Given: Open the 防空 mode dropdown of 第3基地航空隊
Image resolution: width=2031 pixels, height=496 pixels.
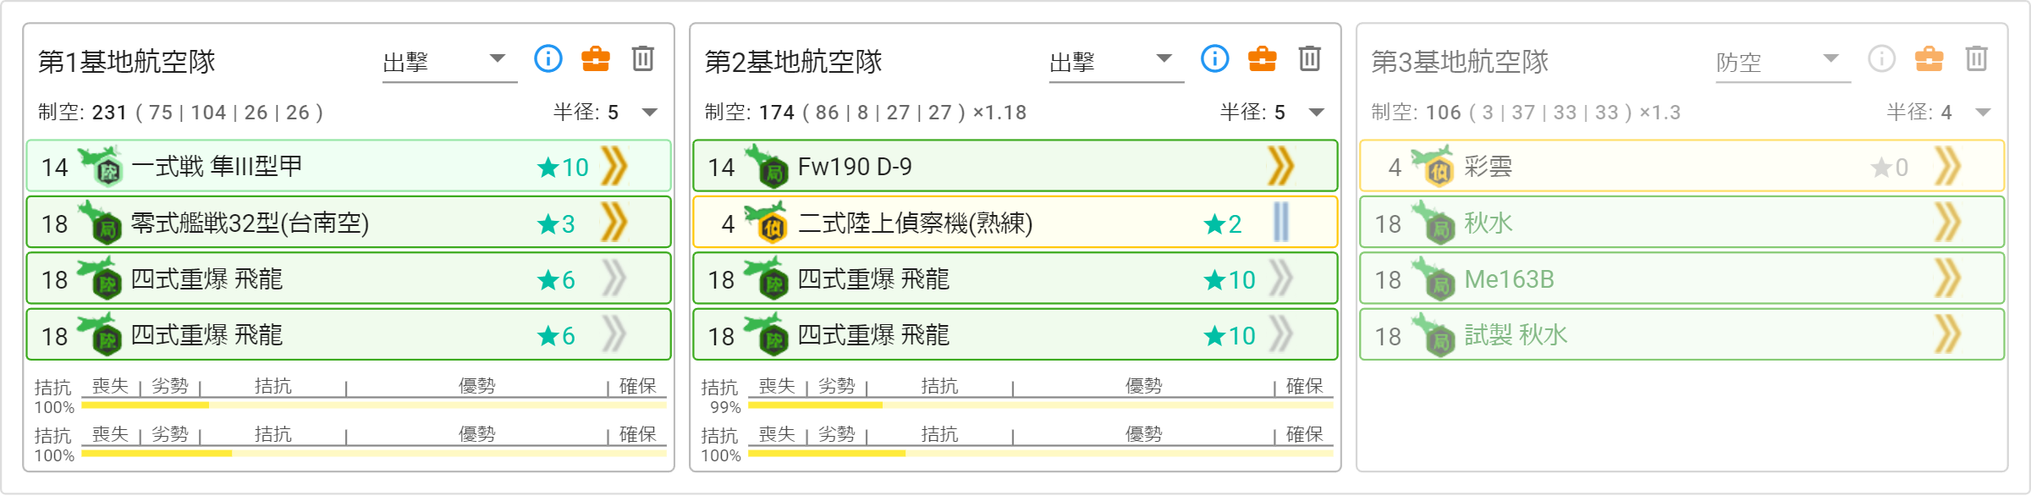Looking at the screenshot, I should pos(1783,62).
